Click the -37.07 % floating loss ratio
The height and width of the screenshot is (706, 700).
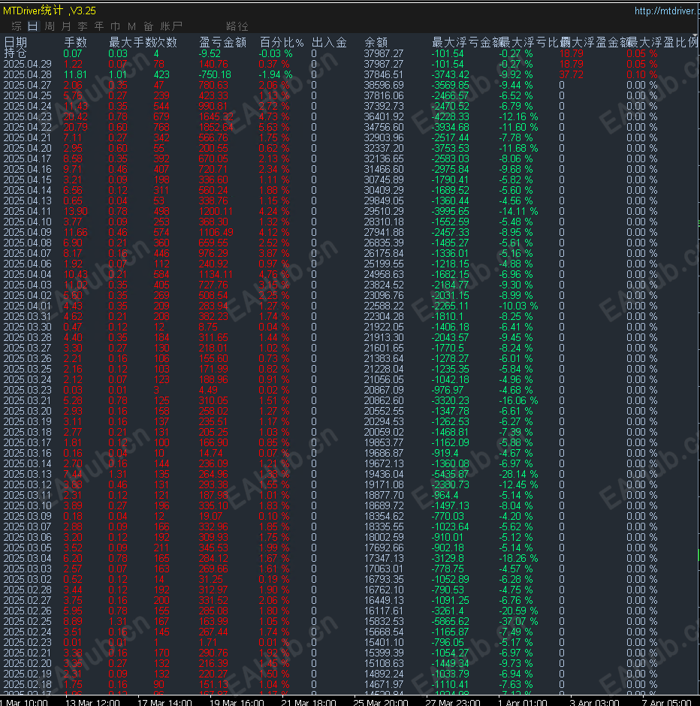coord(518,621)
